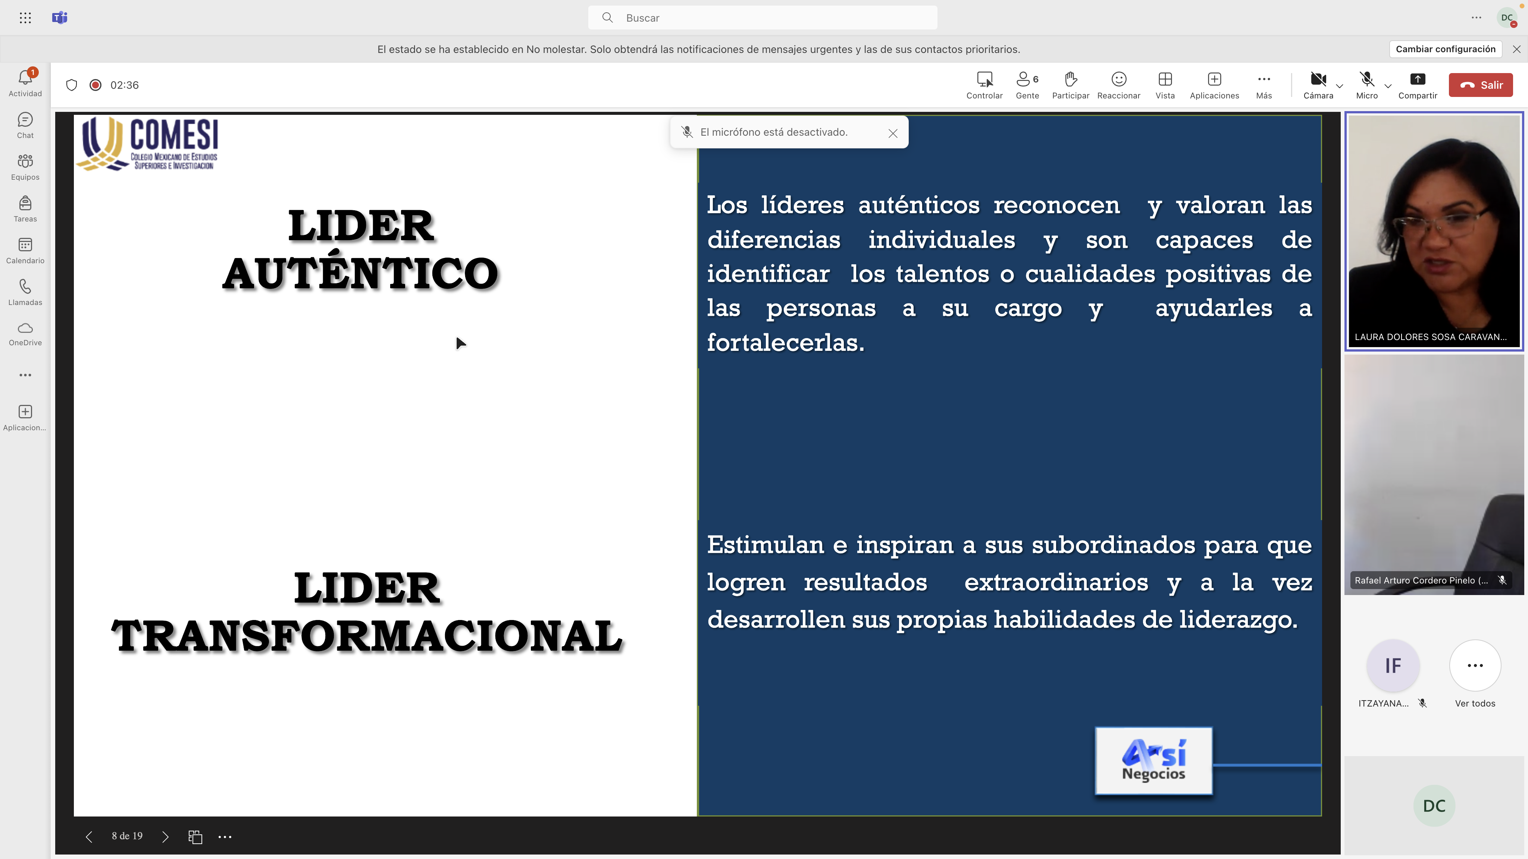The image size is (1528, 859).
Task: Open Aplicaciones panel in toolbar
Action: [1214, 84]
